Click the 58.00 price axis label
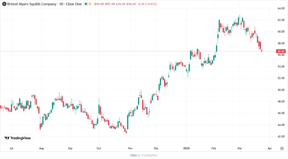 coord(281,43)
